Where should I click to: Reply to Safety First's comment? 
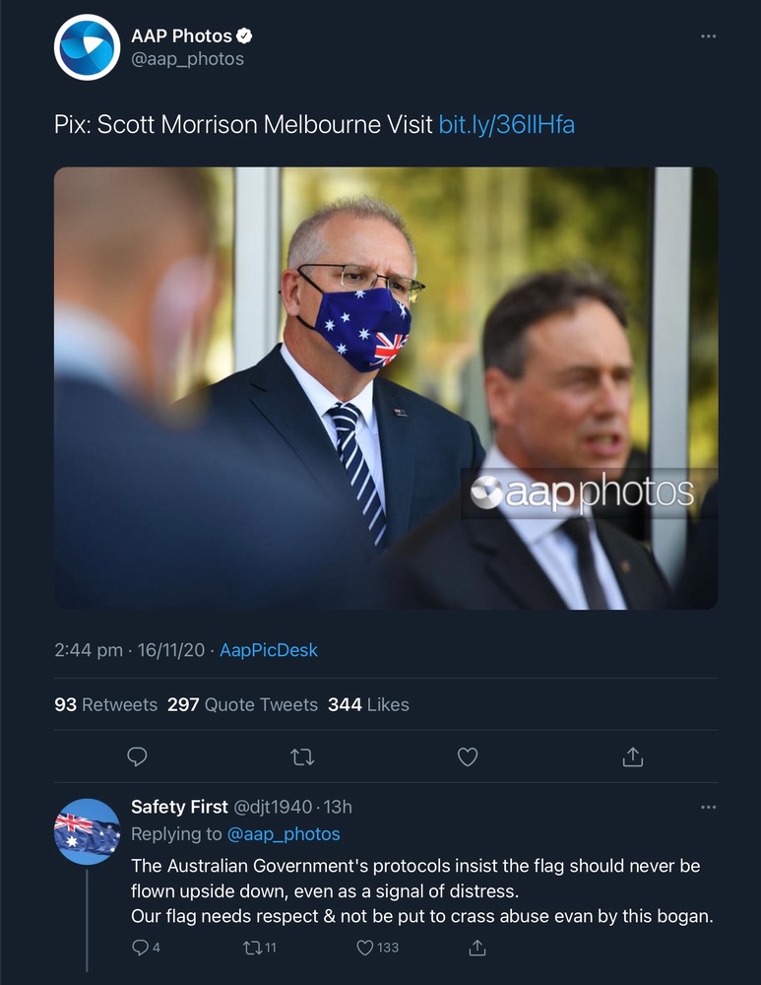click(x=140, y=949)
